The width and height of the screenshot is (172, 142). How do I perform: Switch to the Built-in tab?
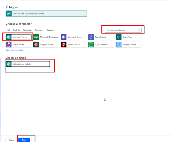(17, 30)
